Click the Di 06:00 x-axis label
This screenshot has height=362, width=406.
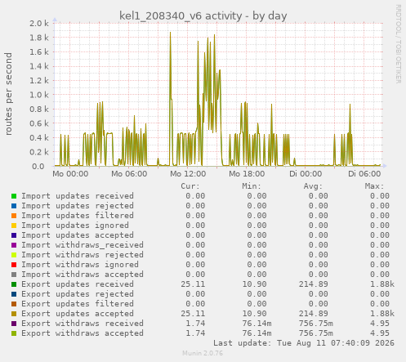(x=364, y=174)
